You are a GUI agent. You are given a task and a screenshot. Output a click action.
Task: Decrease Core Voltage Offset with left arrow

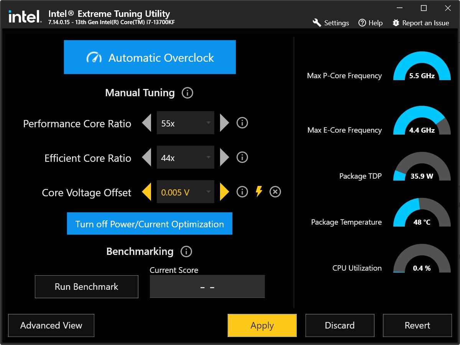[147, 192]
